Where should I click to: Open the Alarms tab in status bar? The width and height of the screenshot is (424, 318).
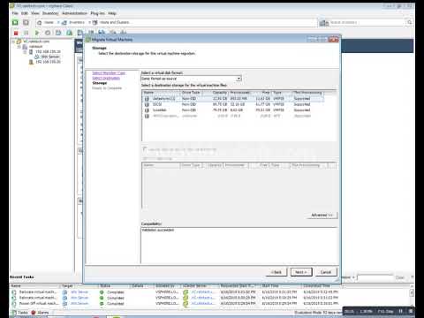click(x=40, y=313)
